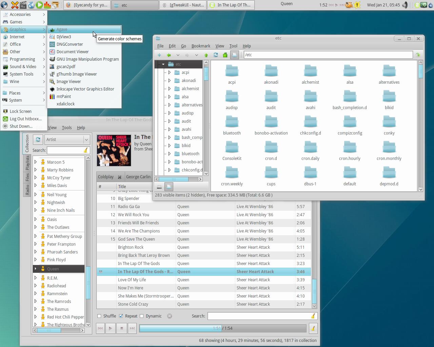This screenshot has width=434, height=347.
Task: Clear playlist search with broom icon
Action: click(313, 316)
